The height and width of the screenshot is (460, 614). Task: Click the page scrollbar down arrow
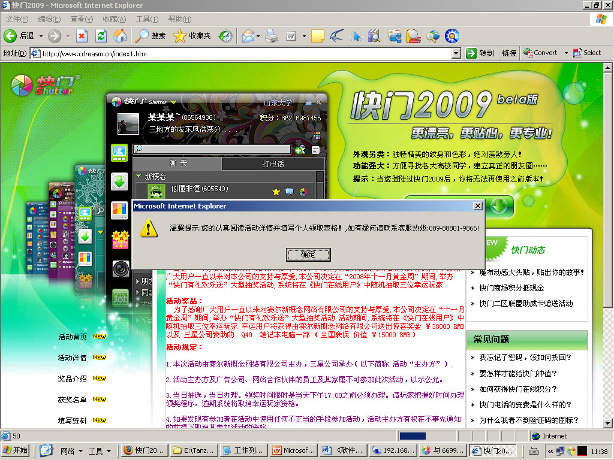pos(608,423)
